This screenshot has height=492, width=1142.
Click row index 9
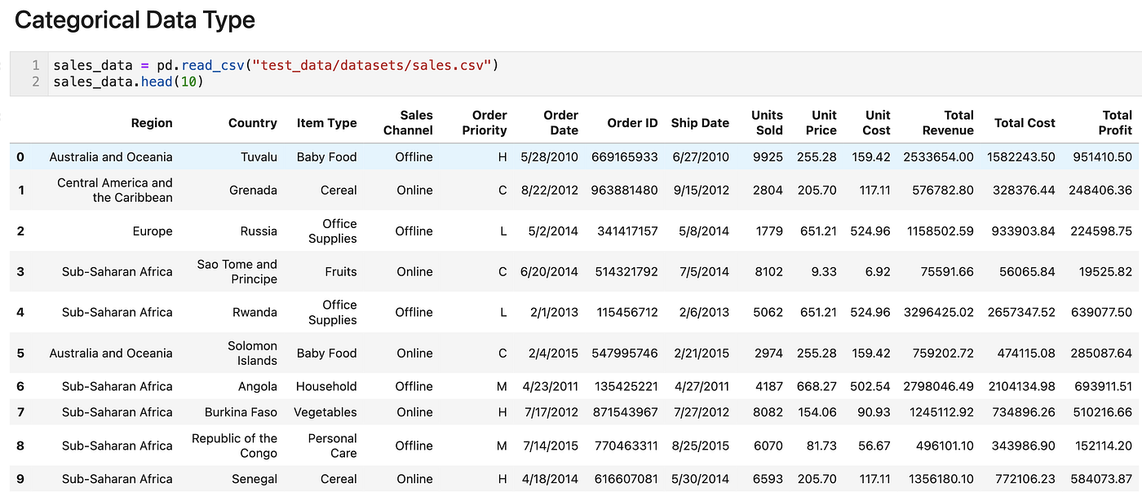20,479
